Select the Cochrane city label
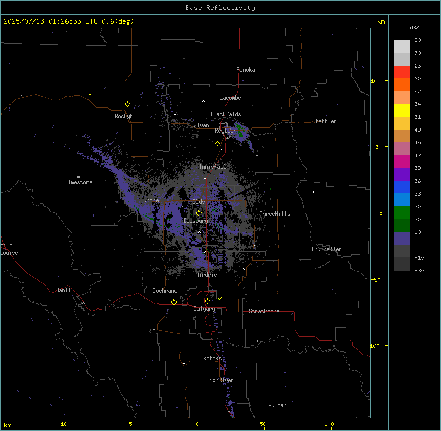The image size is (441, 431). point(165,291)
